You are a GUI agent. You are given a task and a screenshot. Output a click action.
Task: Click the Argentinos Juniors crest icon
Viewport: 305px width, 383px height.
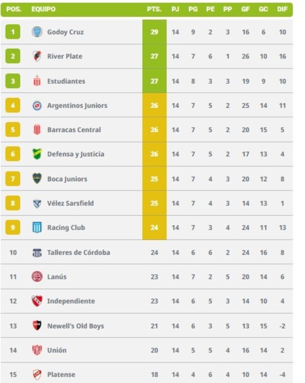pos(37,105)
